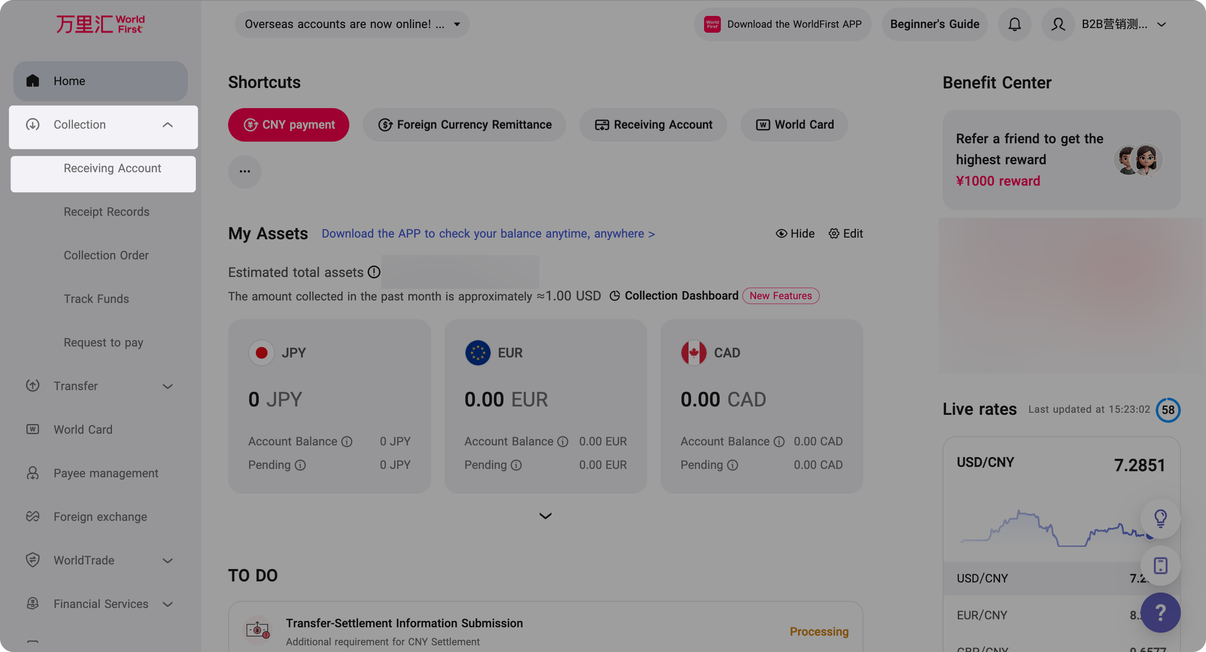Click the user profile avatar icon
The height and width of the screenshot is (652, 1206).
pos(1058,24)
